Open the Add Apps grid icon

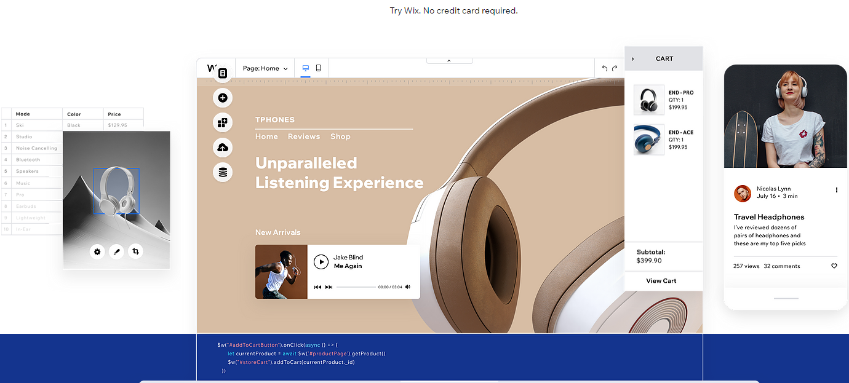(223, 122)
